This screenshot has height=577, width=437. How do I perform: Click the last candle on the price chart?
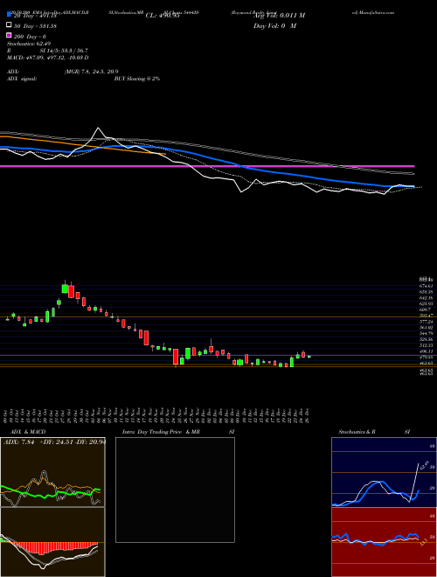pos(309,357)
